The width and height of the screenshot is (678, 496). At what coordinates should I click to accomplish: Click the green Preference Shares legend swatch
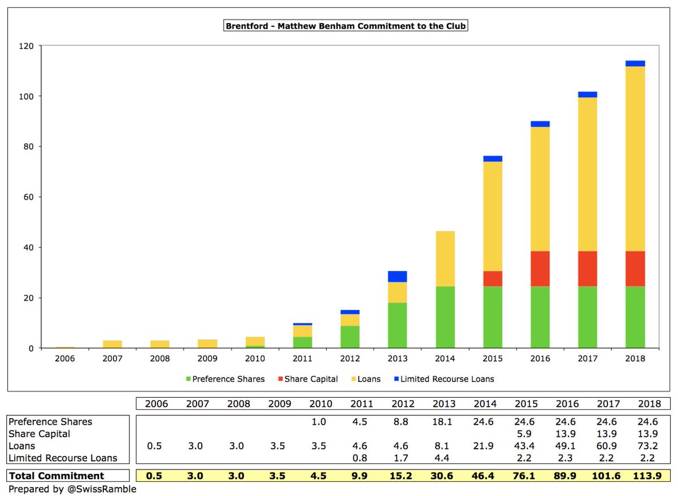188,379
